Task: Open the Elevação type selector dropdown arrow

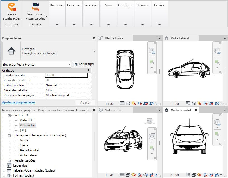Action: [94, 51]
